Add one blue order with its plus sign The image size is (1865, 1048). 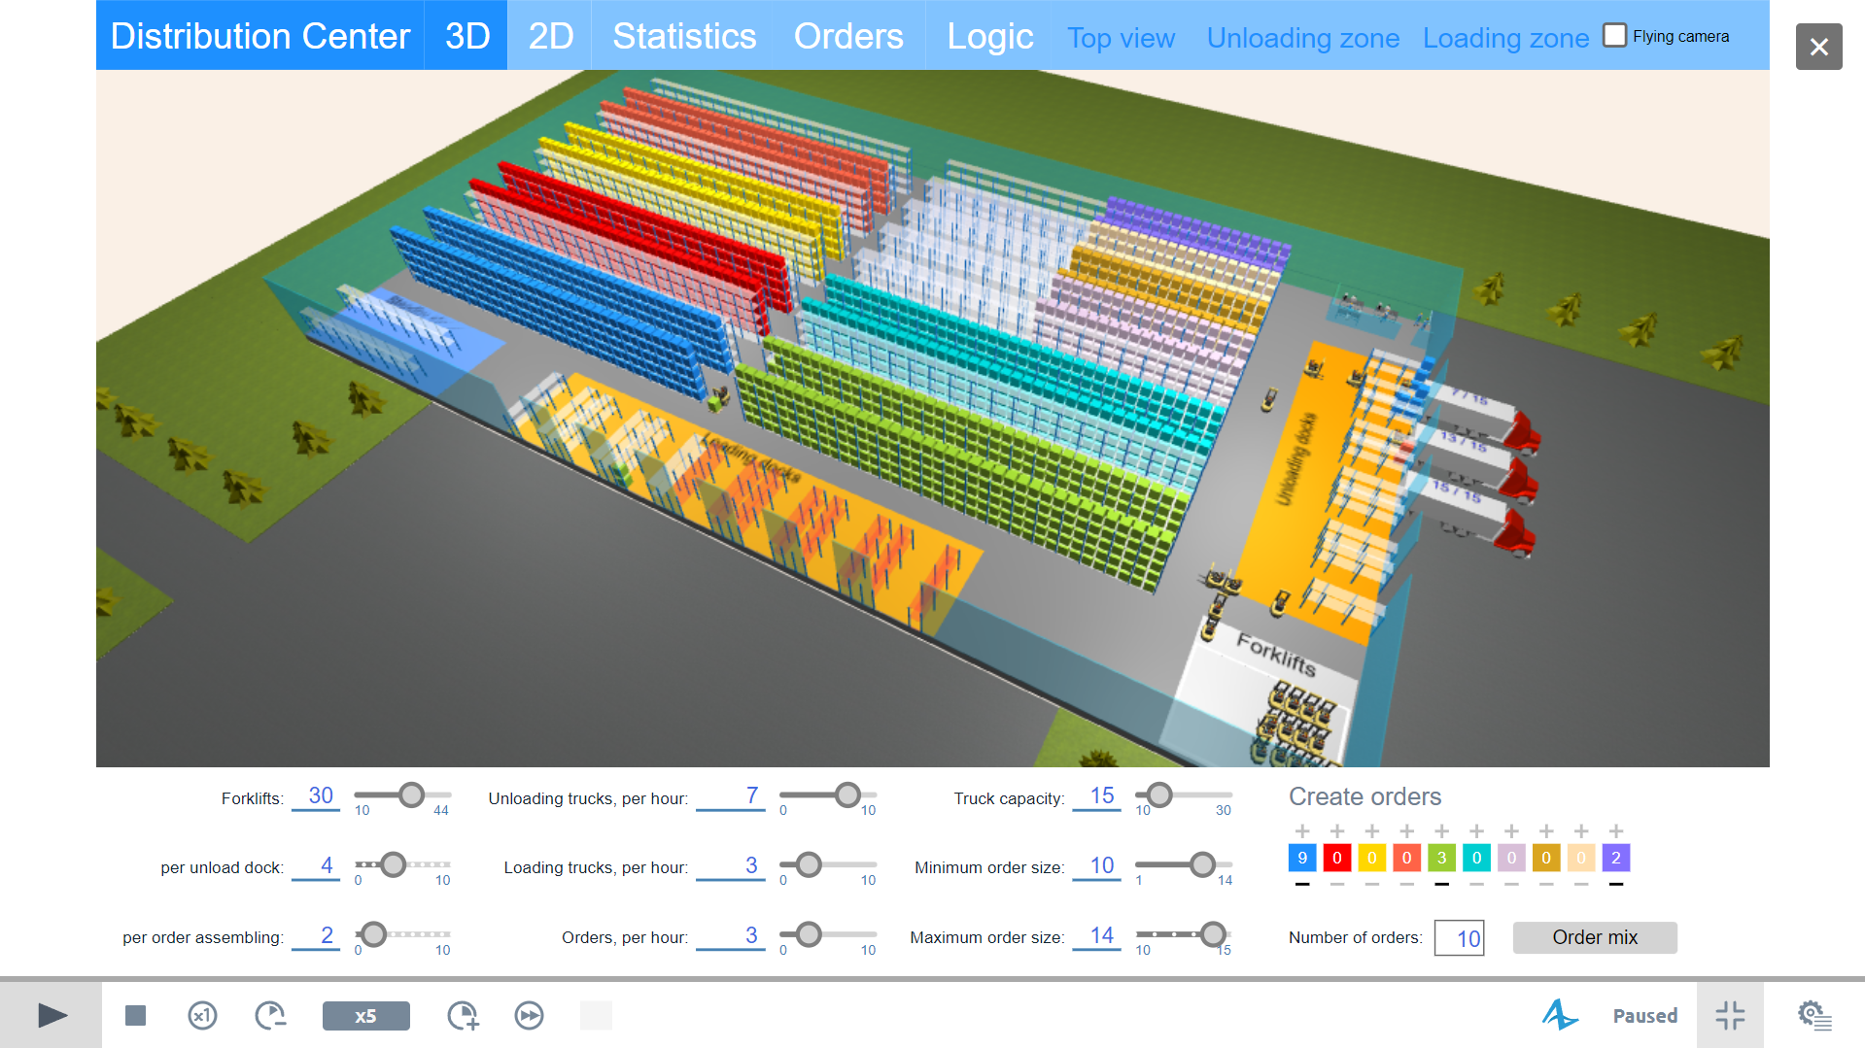(x=1302, y=831)
